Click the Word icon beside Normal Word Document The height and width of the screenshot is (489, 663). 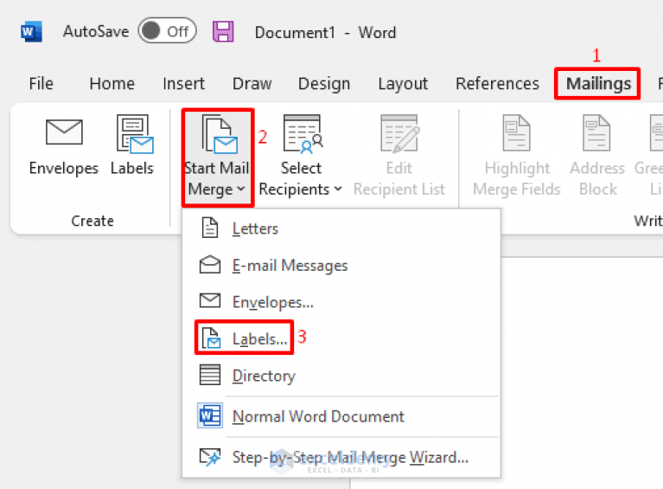click(210, 415)
